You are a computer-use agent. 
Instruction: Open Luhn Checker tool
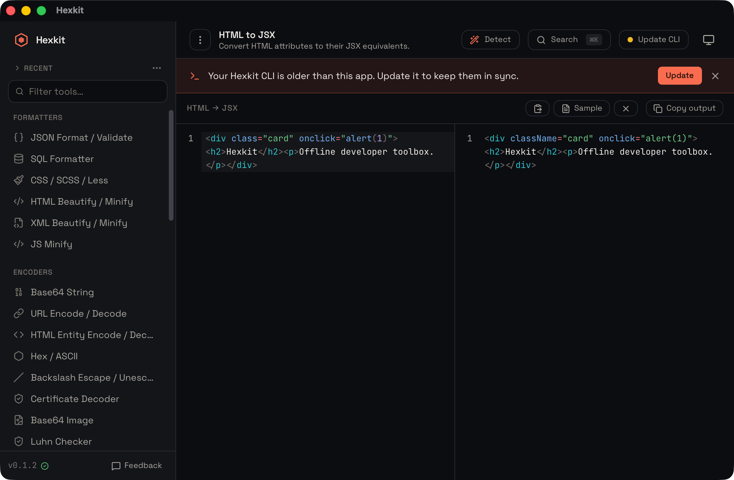[88, 441]
